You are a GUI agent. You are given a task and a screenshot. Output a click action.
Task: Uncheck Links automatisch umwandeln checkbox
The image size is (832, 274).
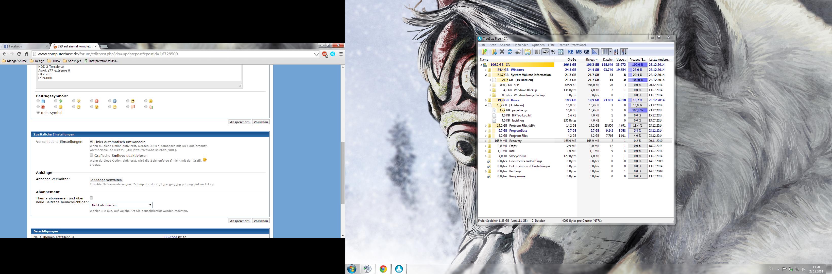click(91, 142)
